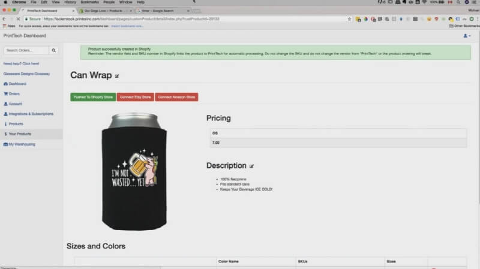This screenshot has width=480, height=269.
Task: Click the search magnifier button
Action: coord(53,50)
